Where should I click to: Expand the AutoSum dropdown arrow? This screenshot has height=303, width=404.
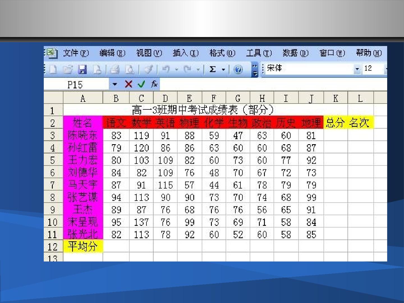click(x=224, y=69)
